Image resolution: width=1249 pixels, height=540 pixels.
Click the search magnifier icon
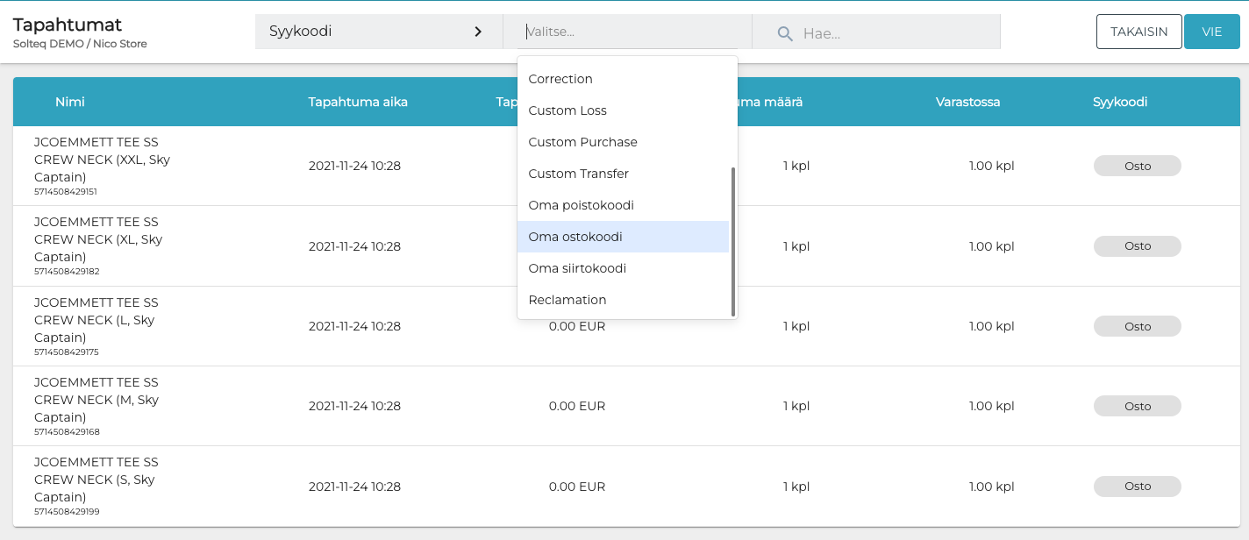(785, 33)
